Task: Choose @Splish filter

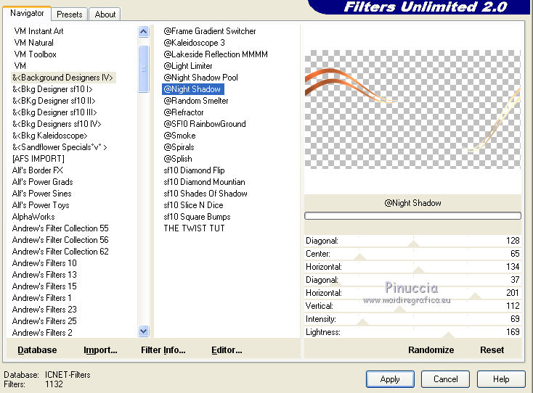Action: pyautogui.click(x=178, y=159)
